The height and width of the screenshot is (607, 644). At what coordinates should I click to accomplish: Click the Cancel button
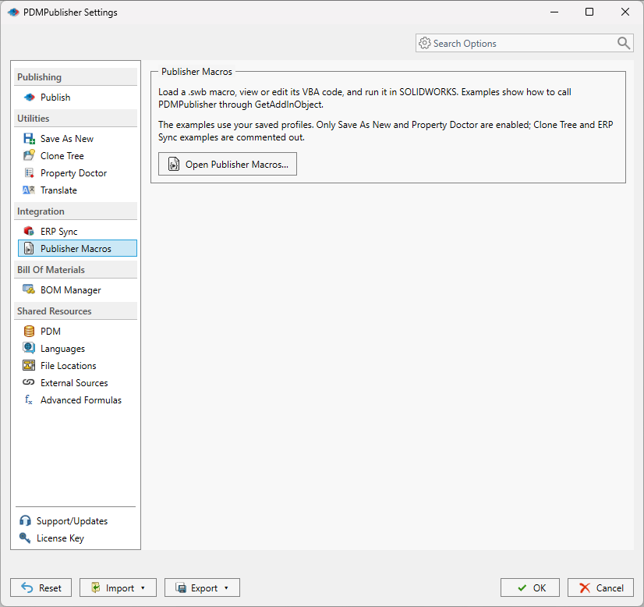click(600, 587)
